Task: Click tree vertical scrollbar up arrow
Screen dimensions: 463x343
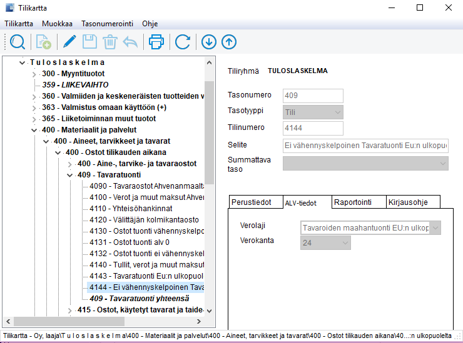Action: coord(210,62)
